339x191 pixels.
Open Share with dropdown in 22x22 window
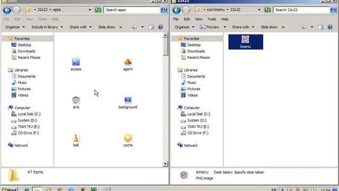[x=243, y=27]
